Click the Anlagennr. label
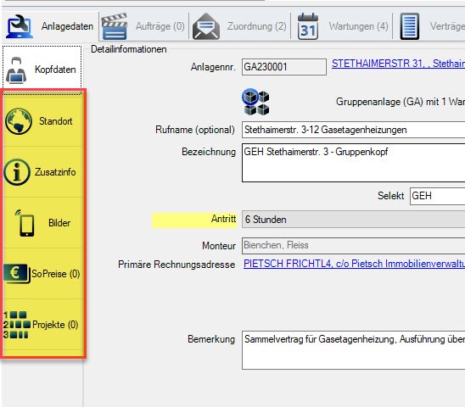The height and width of the screenshot is (407, 465). 213,67
